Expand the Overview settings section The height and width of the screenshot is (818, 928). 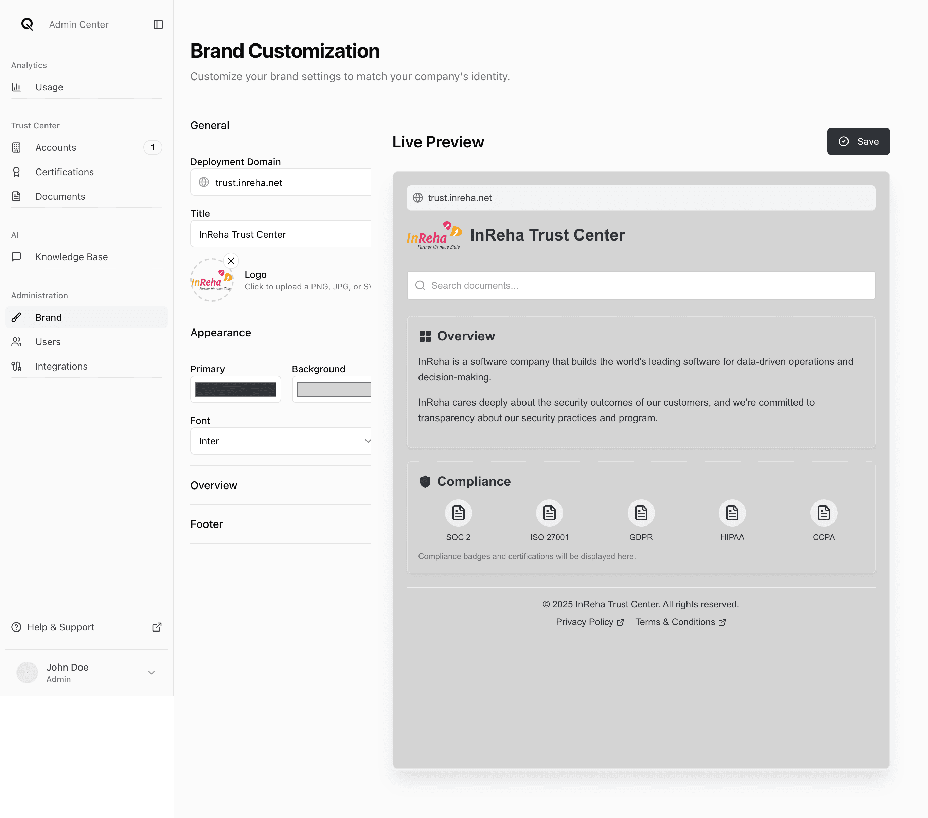point(281,485)
